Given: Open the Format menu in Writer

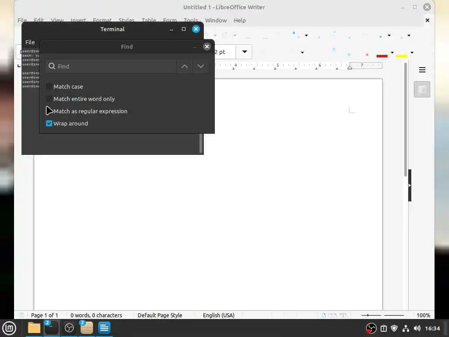Looking at the screenshot, I should click(102, 20).
